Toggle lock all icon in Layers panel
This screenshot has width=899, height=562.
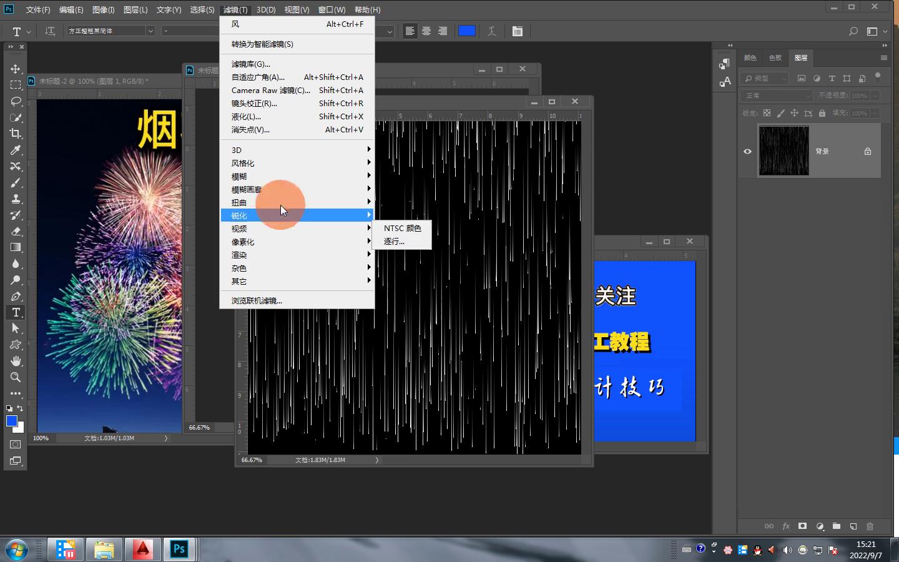click(x=822, y=113)
